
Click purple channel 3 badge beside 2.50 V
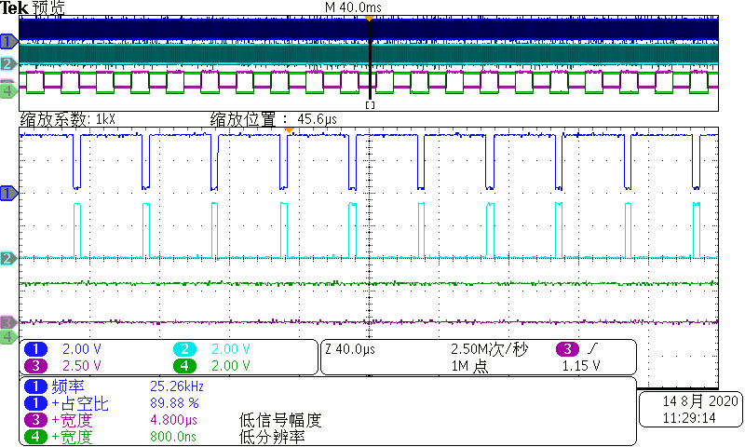coord(35,366)
